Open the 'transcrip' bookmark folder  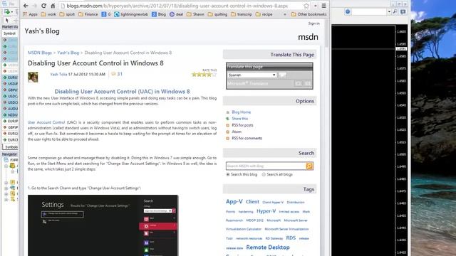(x=242, y=14)
